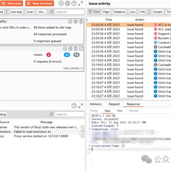Image resolution: width=171 pixels, height=171 pixels.
Task: Expand the event log panel
Action: (80, 106)
